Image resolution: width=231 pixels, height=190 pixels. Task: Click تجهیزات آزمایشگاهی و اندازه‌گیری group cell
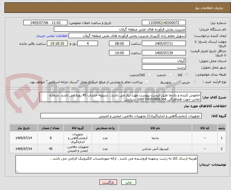coord(78,138)
